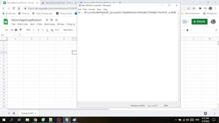Open 123 number format dropdown
The image size is (219, 123).
coord(57,30)
